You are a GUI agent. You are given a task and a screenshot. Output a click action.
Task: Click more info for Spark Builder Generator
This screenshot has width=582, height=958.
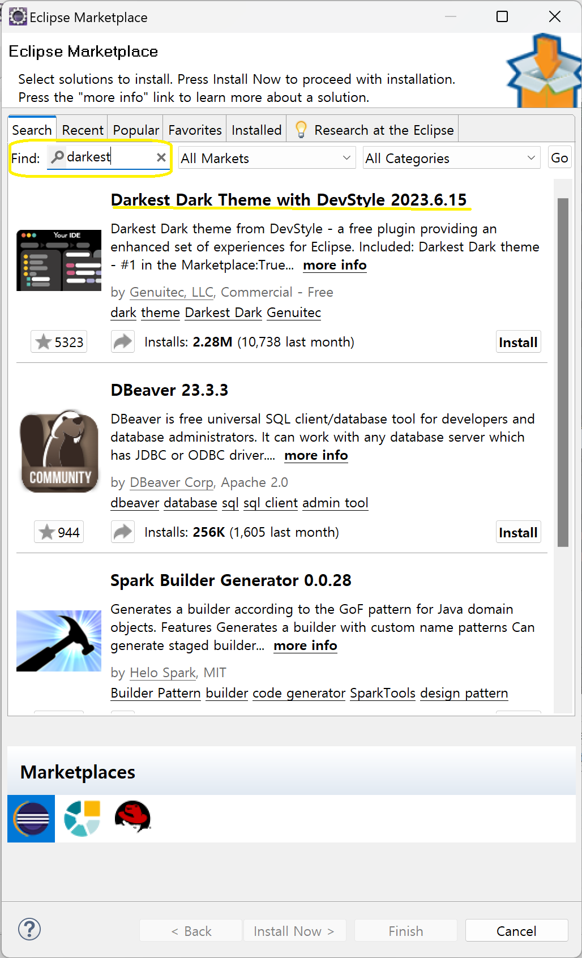tap(305, 645)
